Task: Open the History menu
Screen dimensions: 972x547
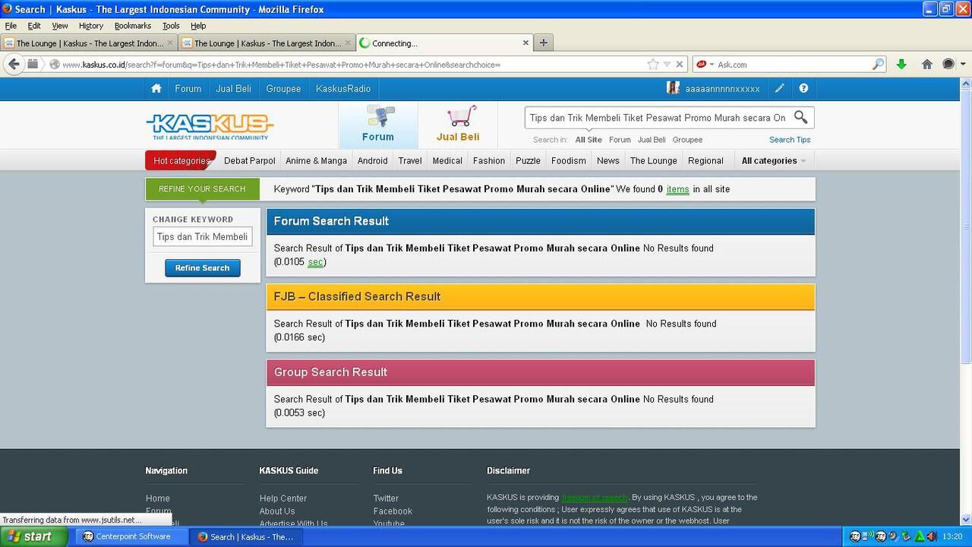Action: point(91,26)
